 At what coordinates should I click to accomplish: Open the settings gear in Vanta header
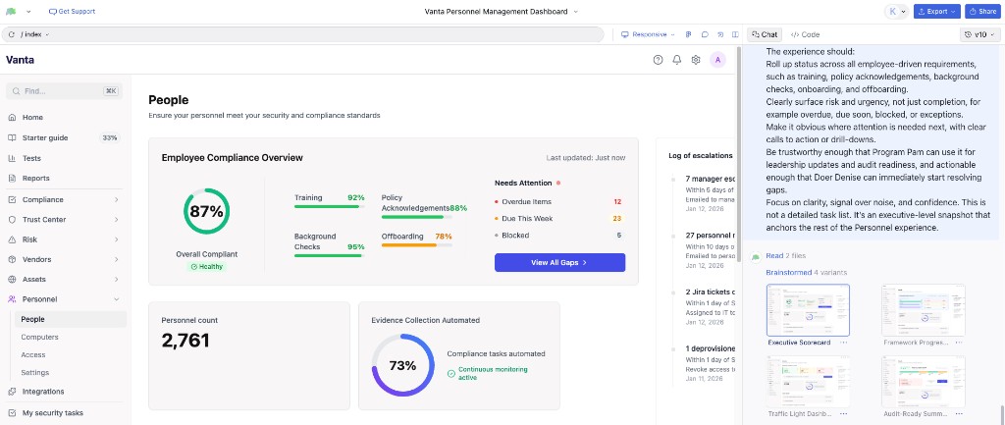(x=696, y=60)
